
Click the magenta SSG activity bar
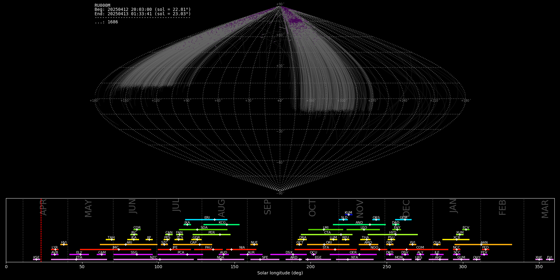point(133,254)
